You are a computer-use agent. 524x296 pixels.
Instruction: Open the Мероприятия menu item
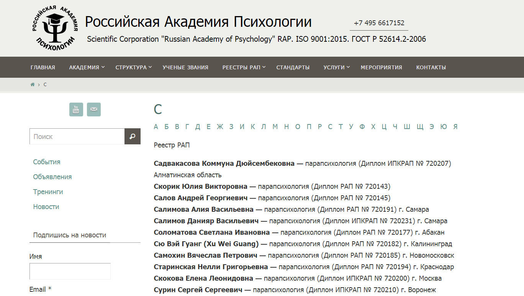[382, 67]
